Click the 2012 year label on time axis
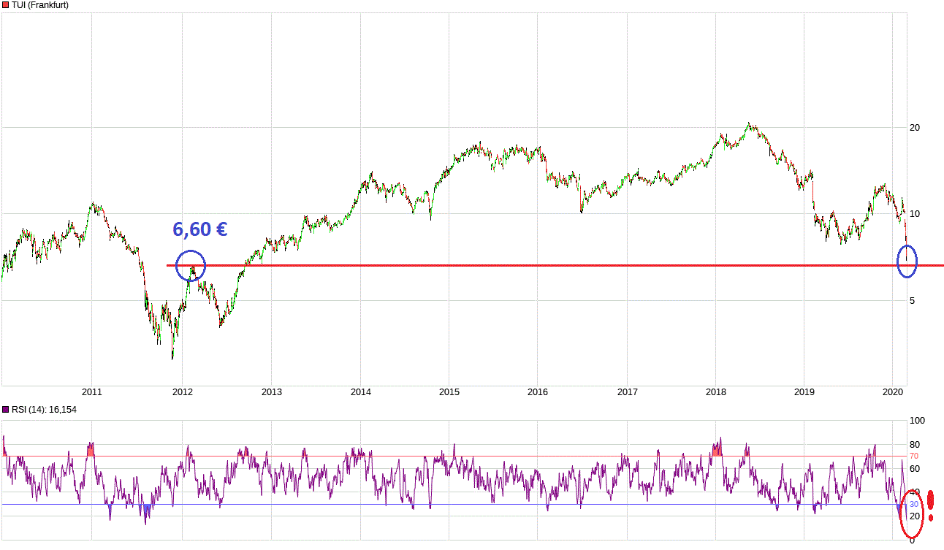 coord(181,392)
